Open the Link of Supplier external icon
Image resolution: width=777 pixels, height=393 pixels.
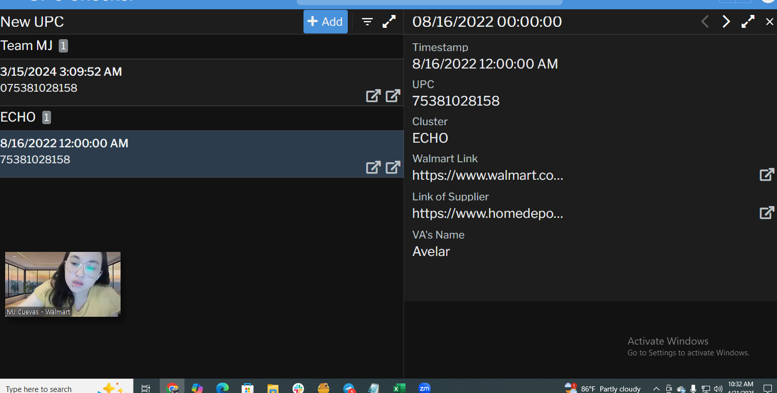click(767, 213)
